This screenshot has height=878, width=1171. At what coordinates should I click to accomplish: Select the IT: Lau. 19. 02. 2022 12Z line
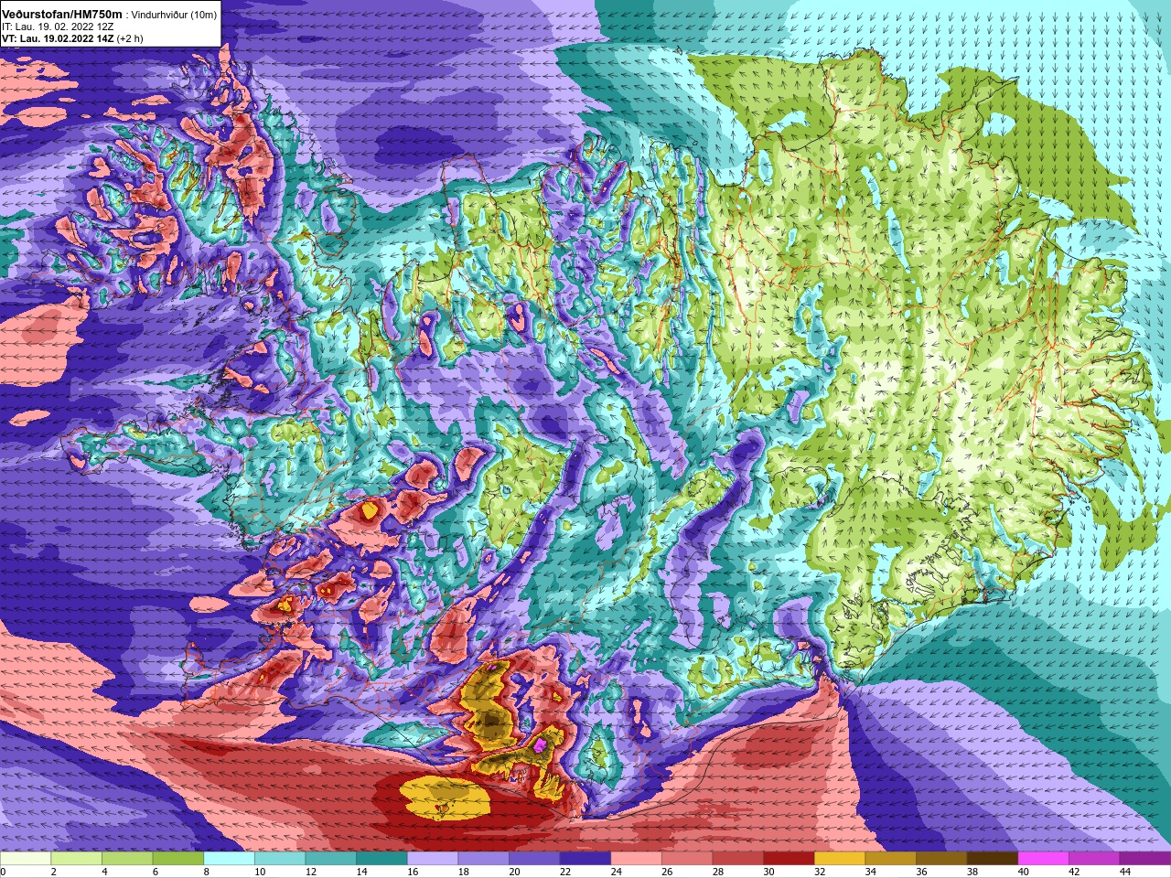coord(58,27)
